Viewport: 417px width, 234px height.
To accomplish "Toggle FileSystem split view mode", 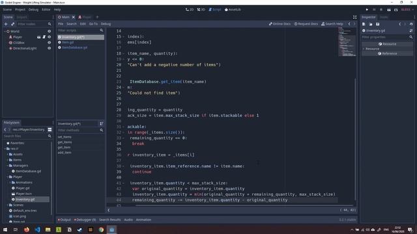I will click(50, 129).
